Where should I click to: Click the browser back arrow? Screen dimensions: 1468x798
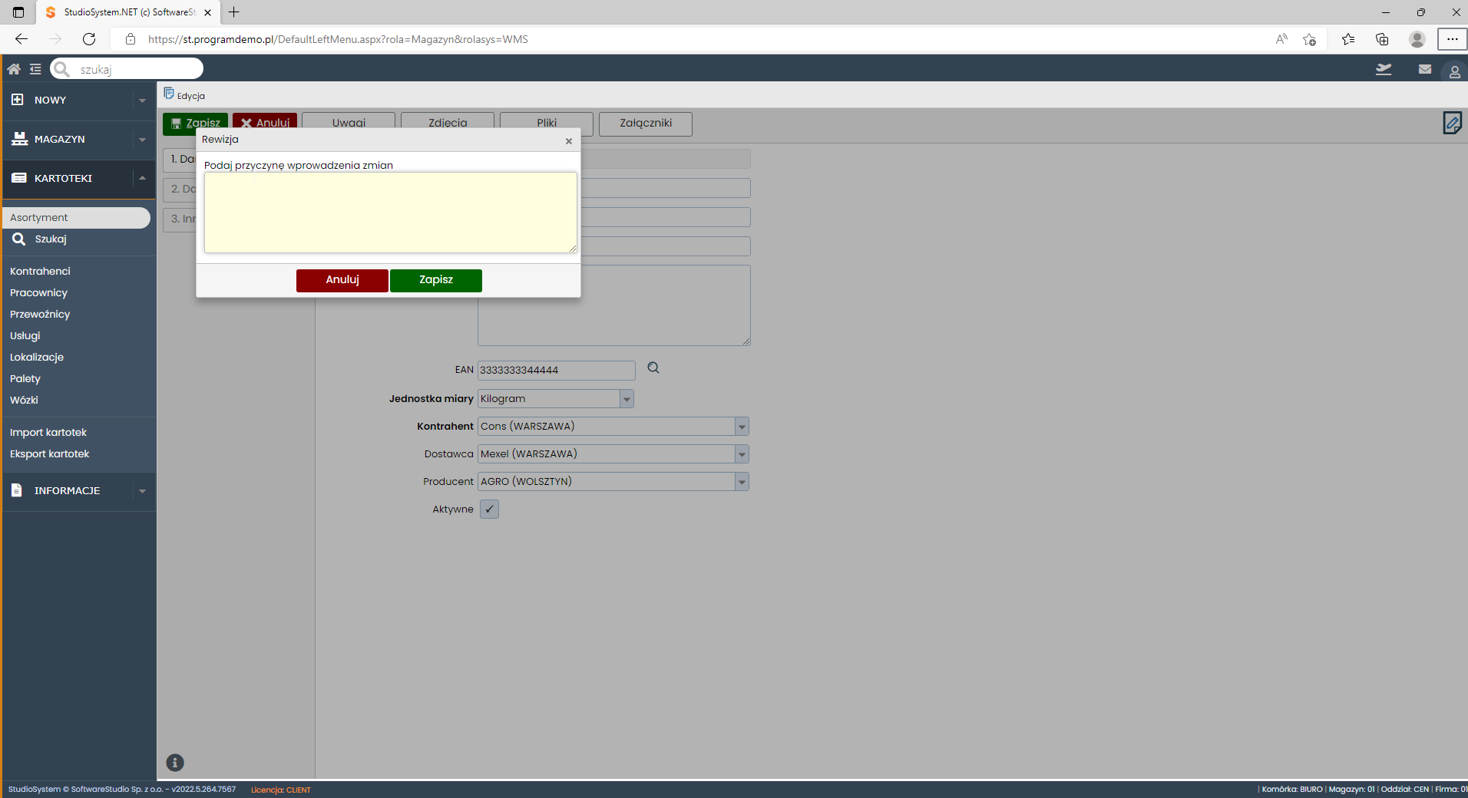pos(21,39)
